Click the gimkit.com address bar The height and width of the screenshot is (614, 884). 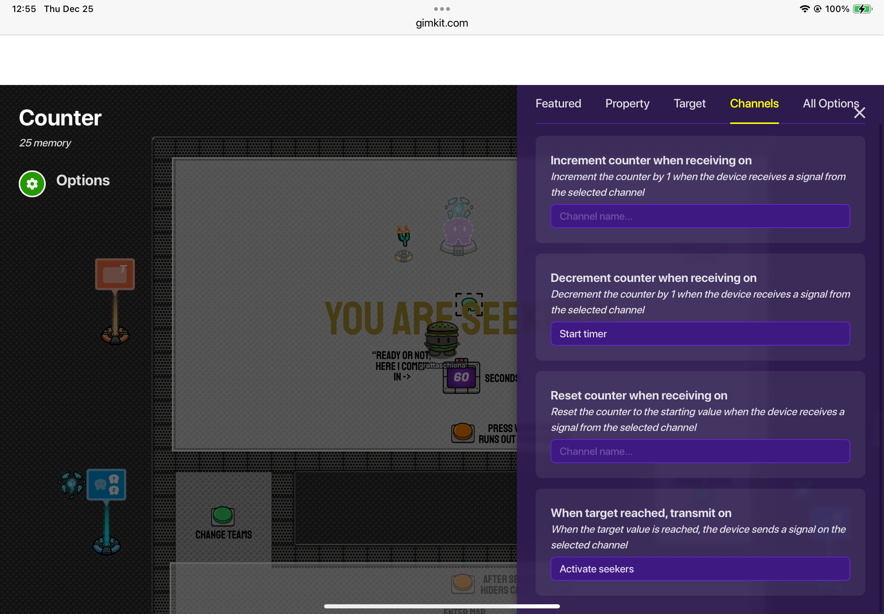tap(441, 23)
